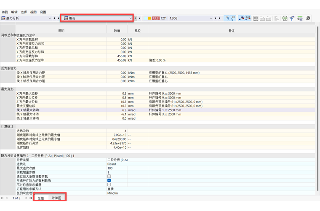
Task: Click the 最大迭代次数 value 100
Action: pos(110,168)
